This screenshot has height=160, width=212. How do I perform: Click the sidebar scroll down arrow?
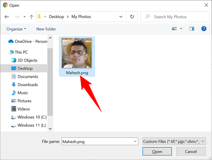point(50,129)
